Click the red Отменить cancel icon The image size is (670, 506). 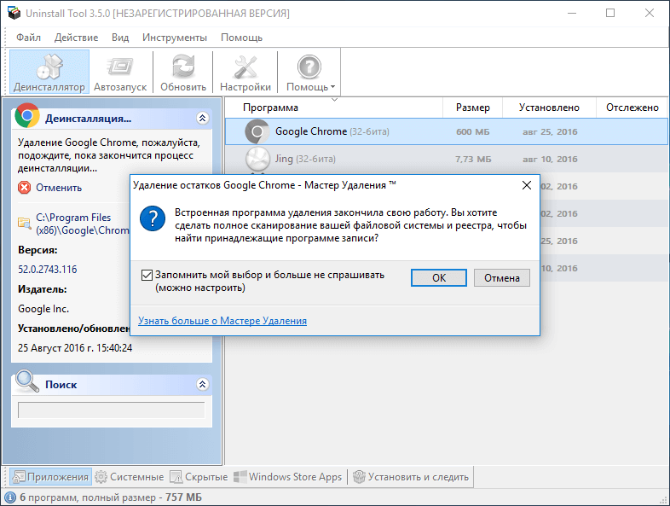click(x=25, y=188)
